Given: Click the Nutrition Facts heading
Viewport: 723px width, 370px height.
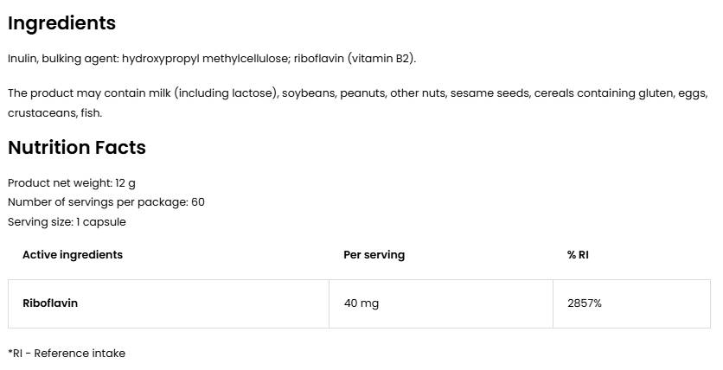Looking at the screenshot, I should coord(76,148).
